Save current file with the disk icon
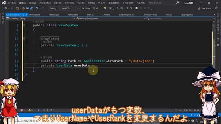This screenshot has height=124, width=221. (x=28, y=8)
